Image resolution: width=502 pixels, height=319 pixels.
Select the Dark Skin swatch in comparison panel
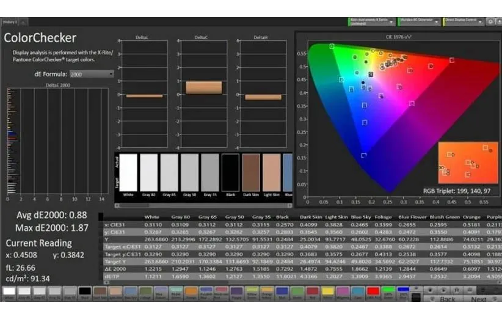click(251, 173)
